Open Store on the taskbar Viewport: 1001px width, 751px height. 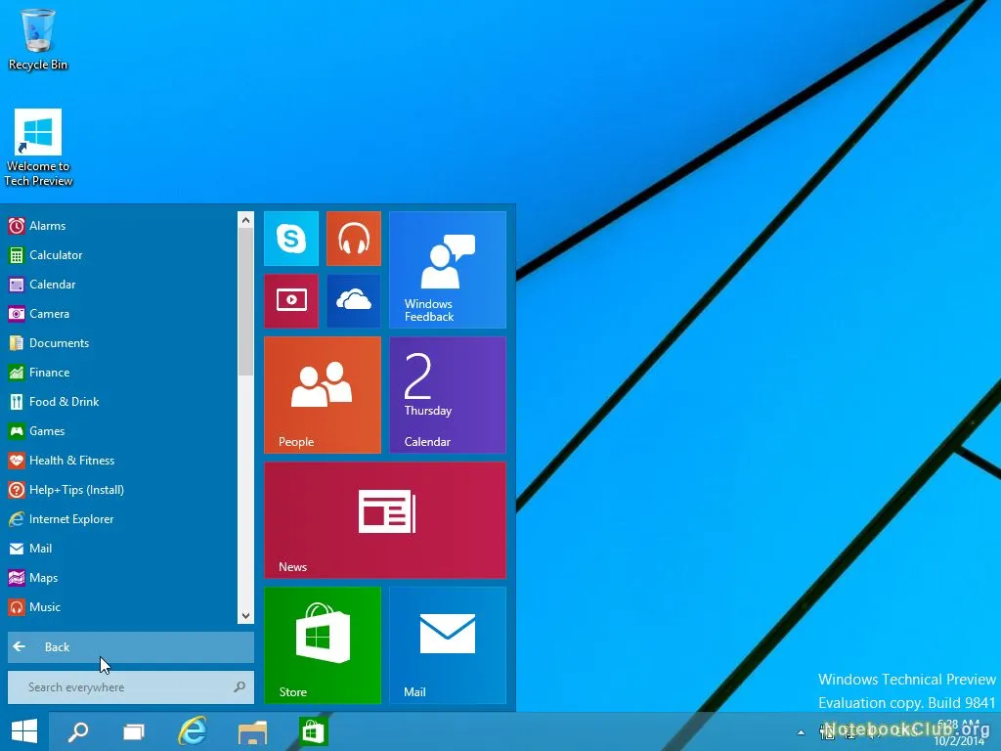(313, 731)
